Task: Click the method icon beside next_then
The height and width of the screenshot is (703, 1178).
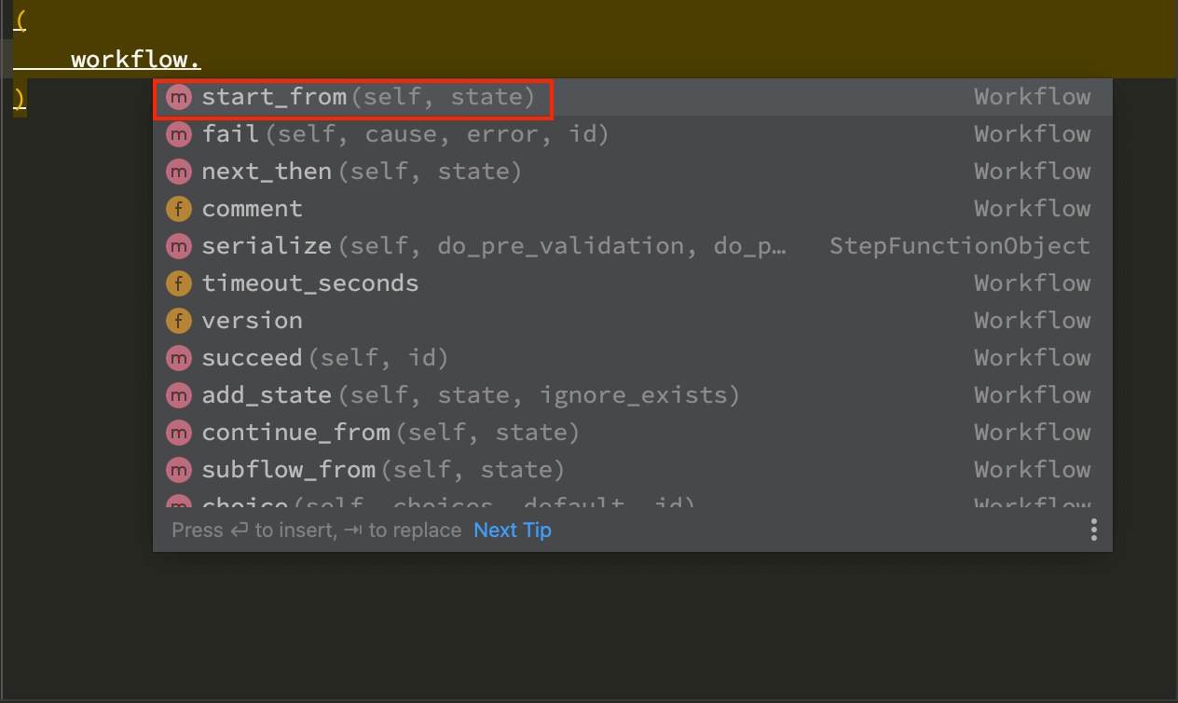Action: tap(178, 172)
